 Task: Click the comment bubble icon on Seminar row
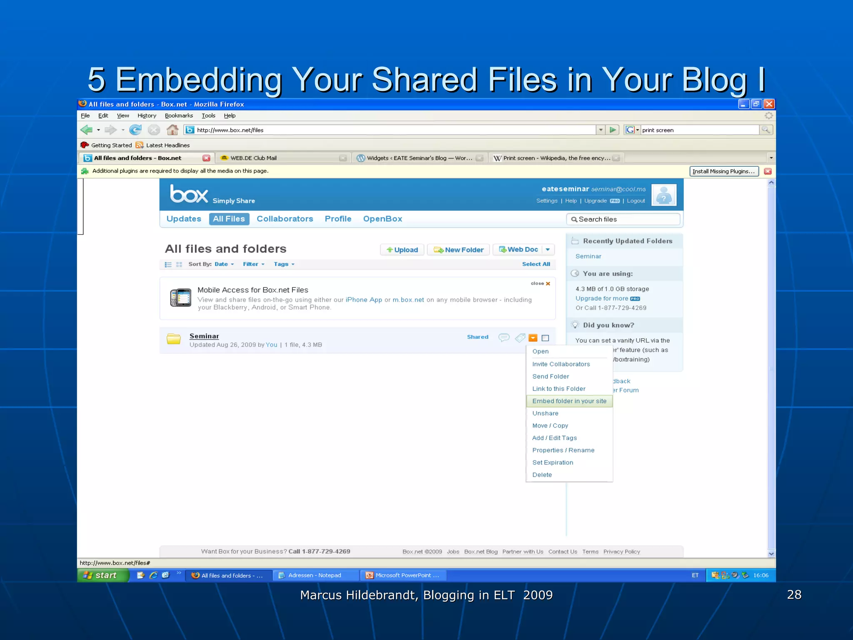click(x=504, y=337)
